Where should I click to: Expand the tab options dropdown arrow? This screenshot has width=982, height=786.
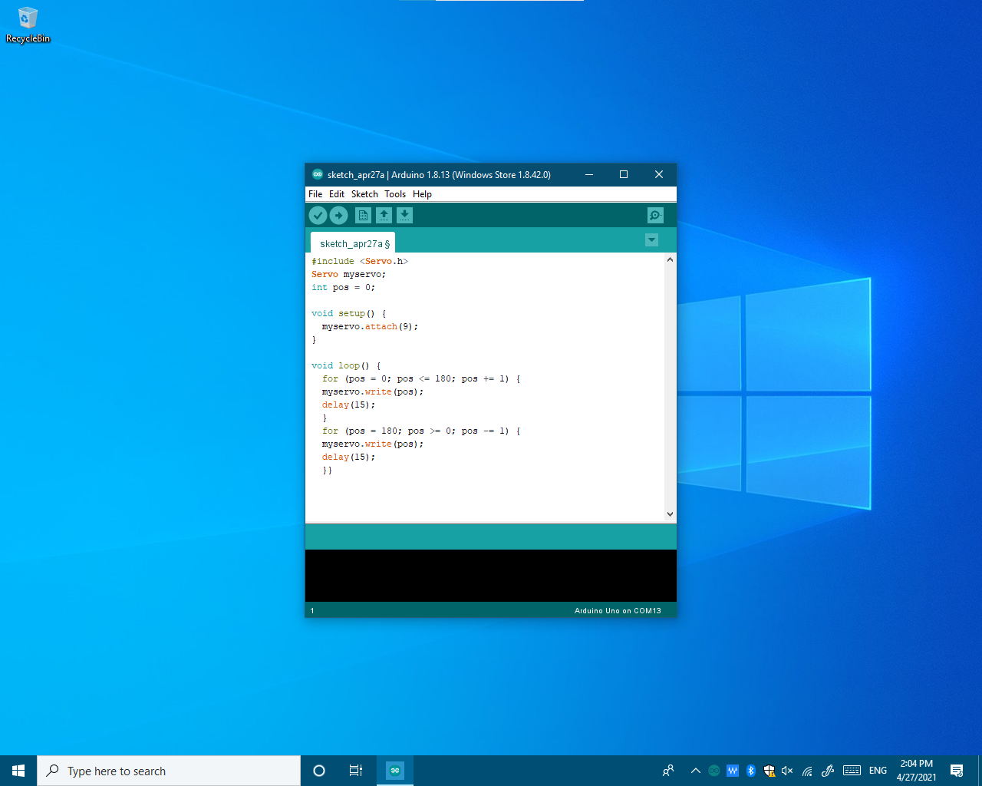point(651,240)
